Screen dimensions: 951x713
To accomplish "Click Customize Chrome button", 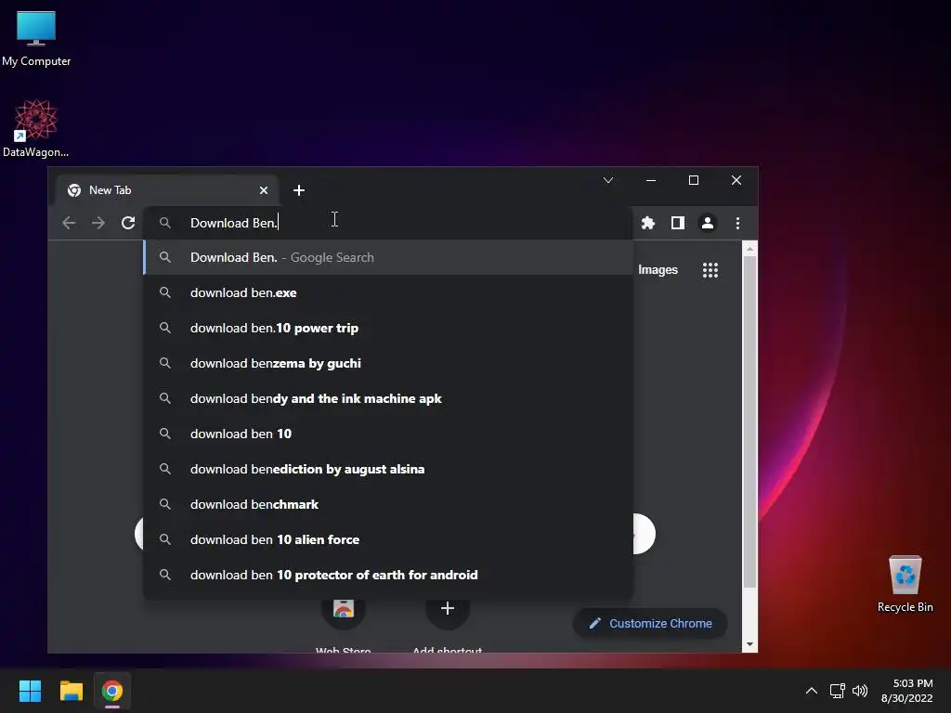I will point(650,623).
